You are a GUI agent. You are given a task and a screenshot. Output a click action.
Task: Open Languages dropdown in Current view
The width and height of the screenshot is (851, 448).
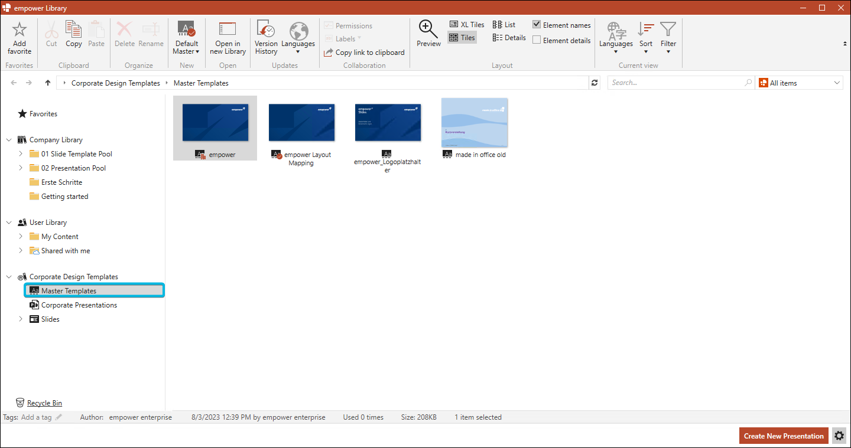(616, 38)
